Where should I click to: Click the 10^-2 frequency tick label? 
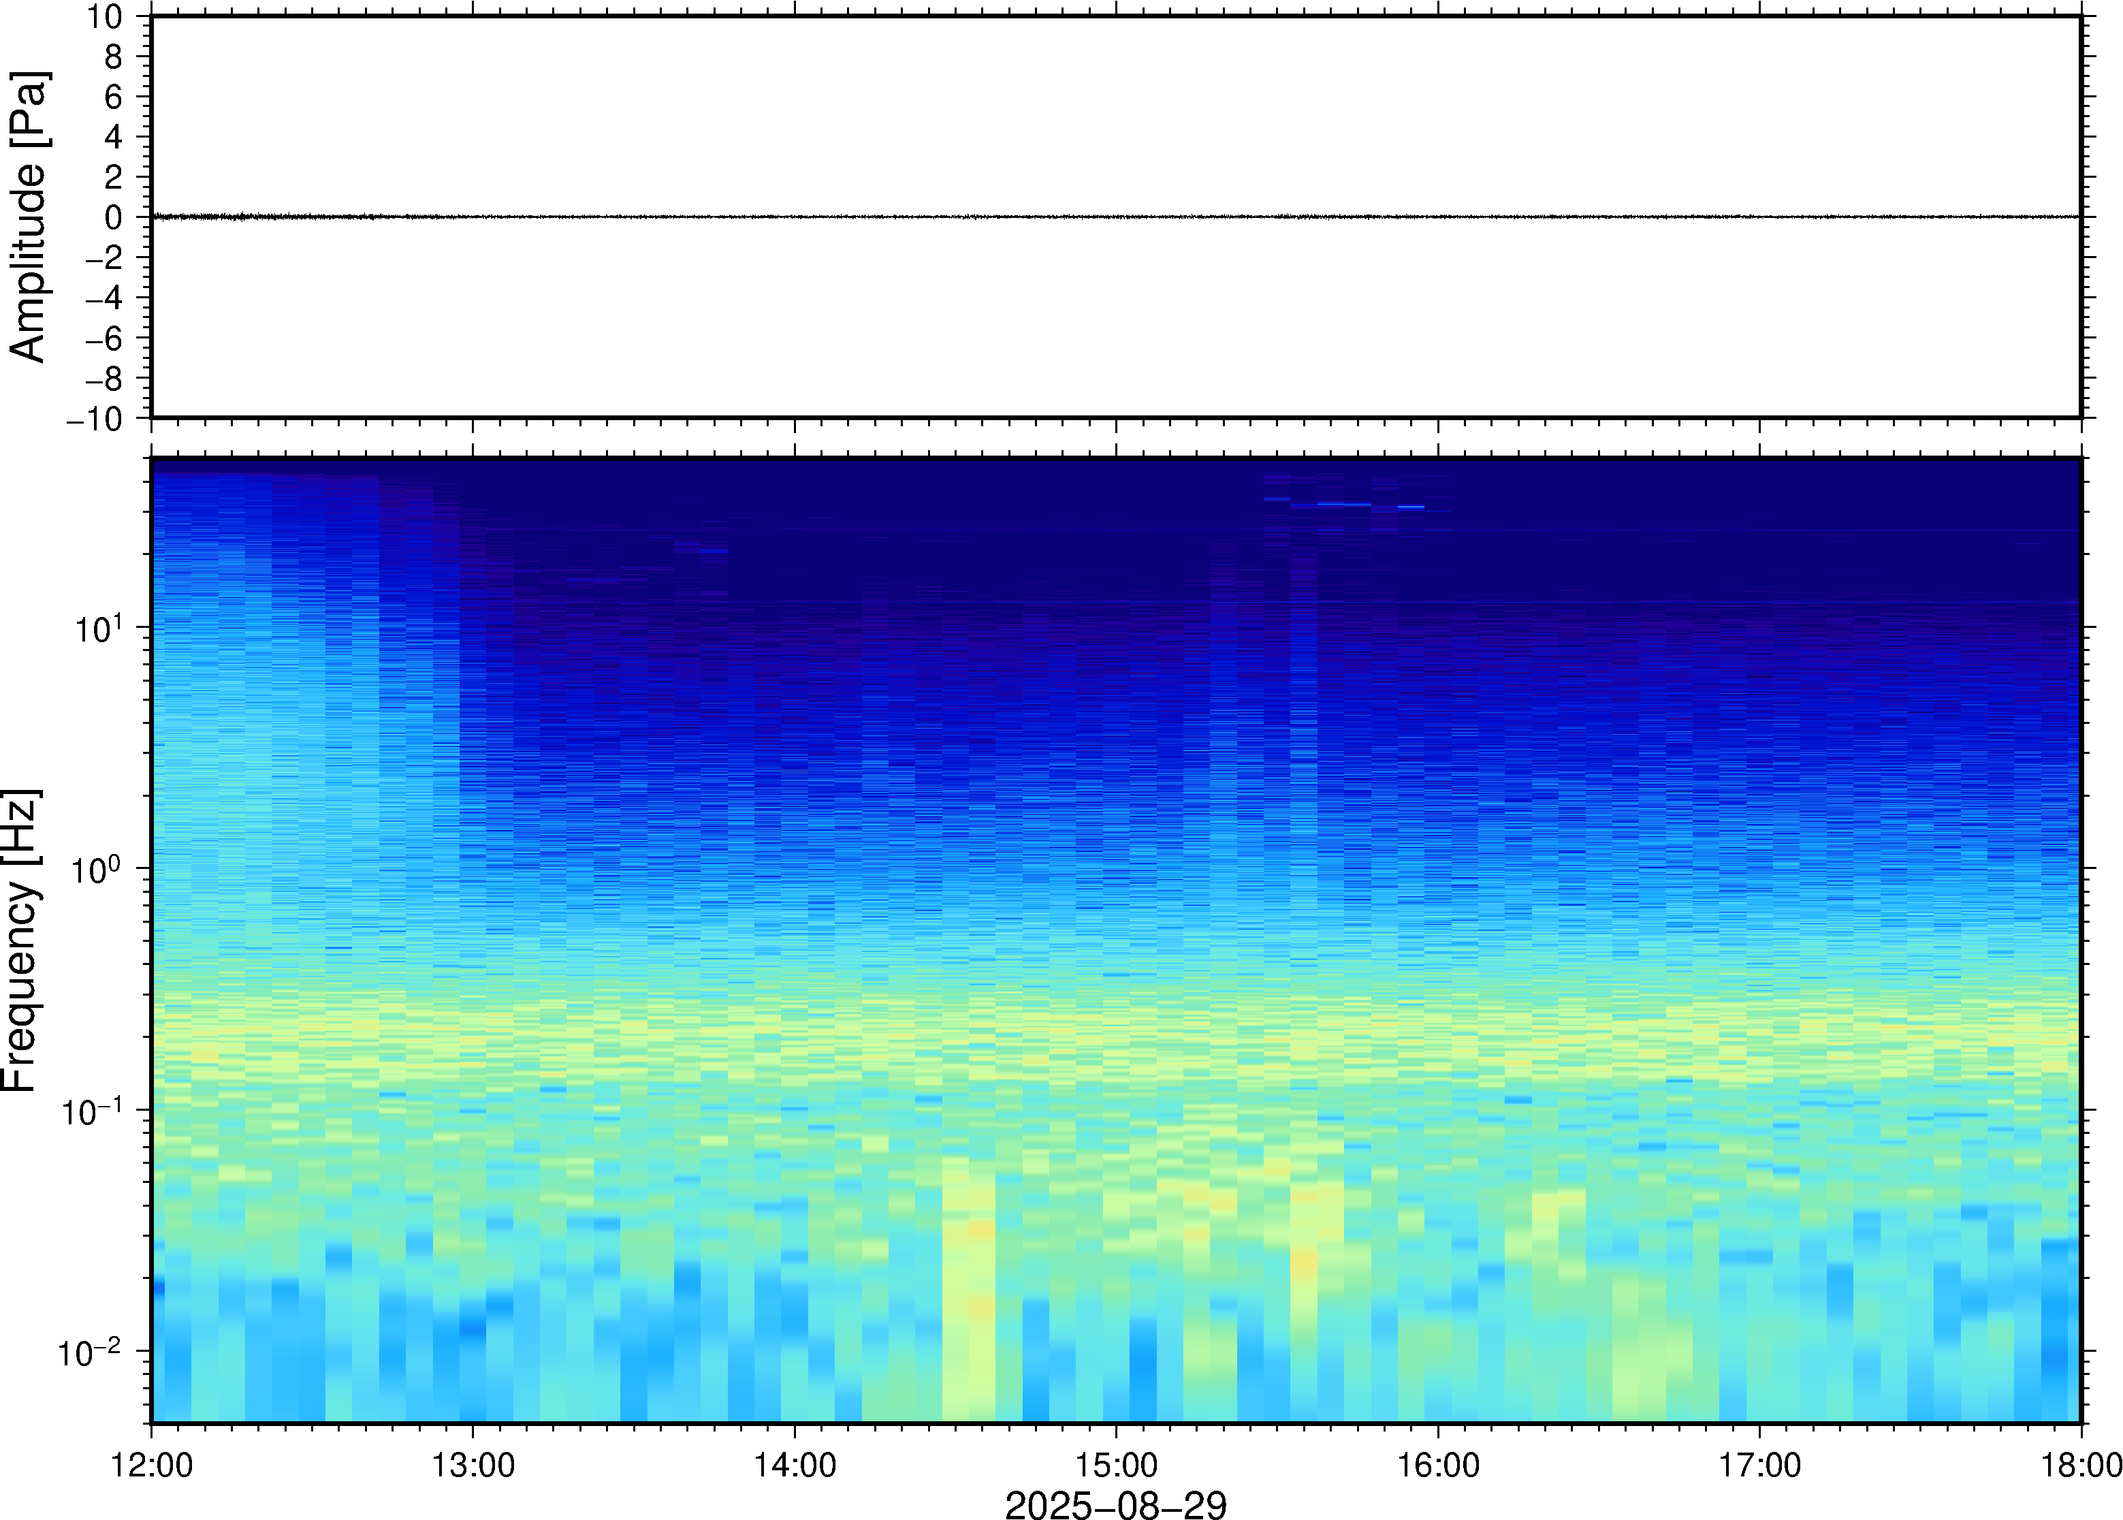(90, 1352)
